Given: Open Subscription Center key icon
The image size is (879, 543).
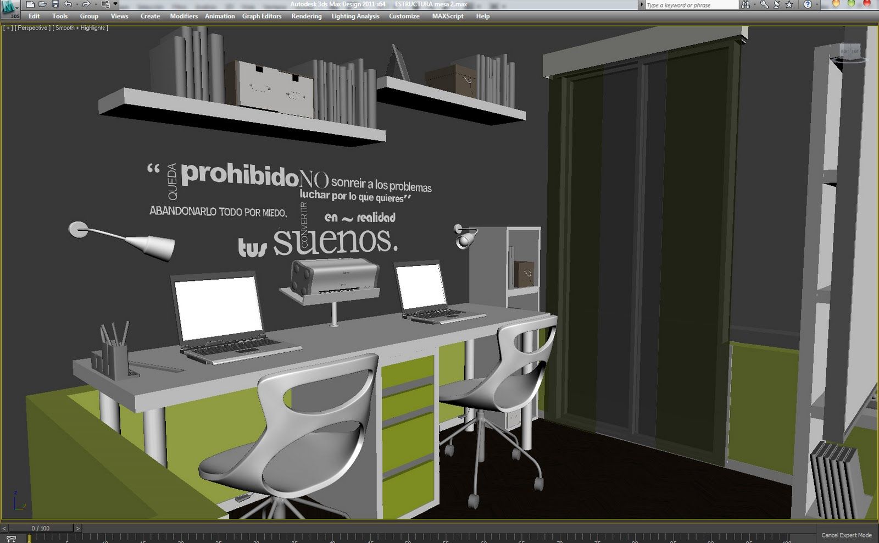Looking at the screenshot, I should coord(764,4).
